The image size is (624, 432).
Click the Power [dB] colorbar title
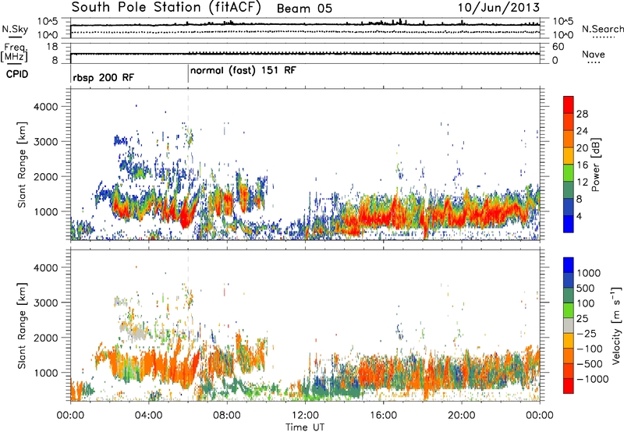(595, 165)
